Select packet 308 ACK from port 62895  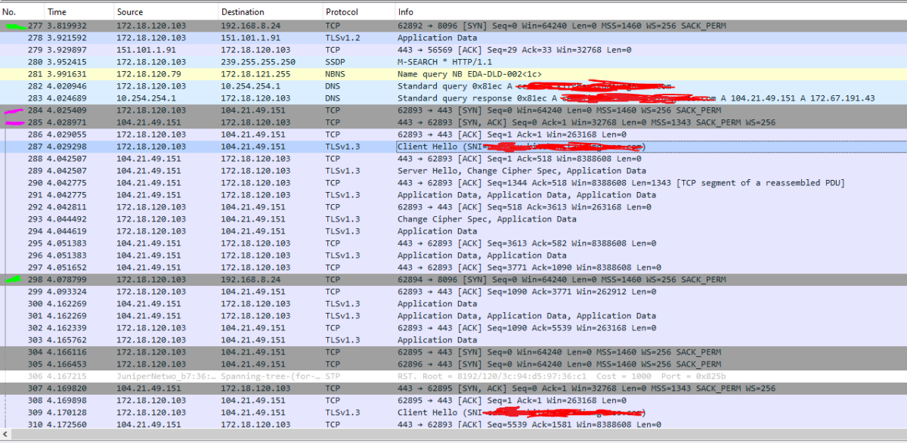click(453, 401)
